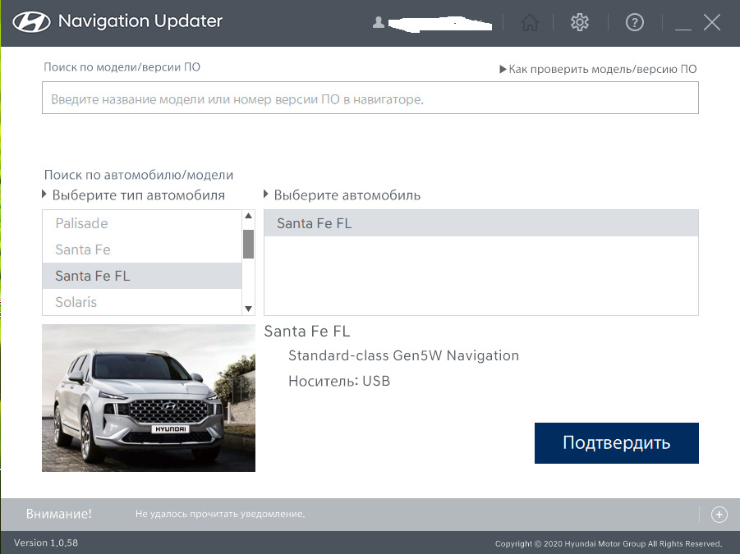Click the Santa Fe FL car photo
740x554 pixels.
tap(149, 398)
